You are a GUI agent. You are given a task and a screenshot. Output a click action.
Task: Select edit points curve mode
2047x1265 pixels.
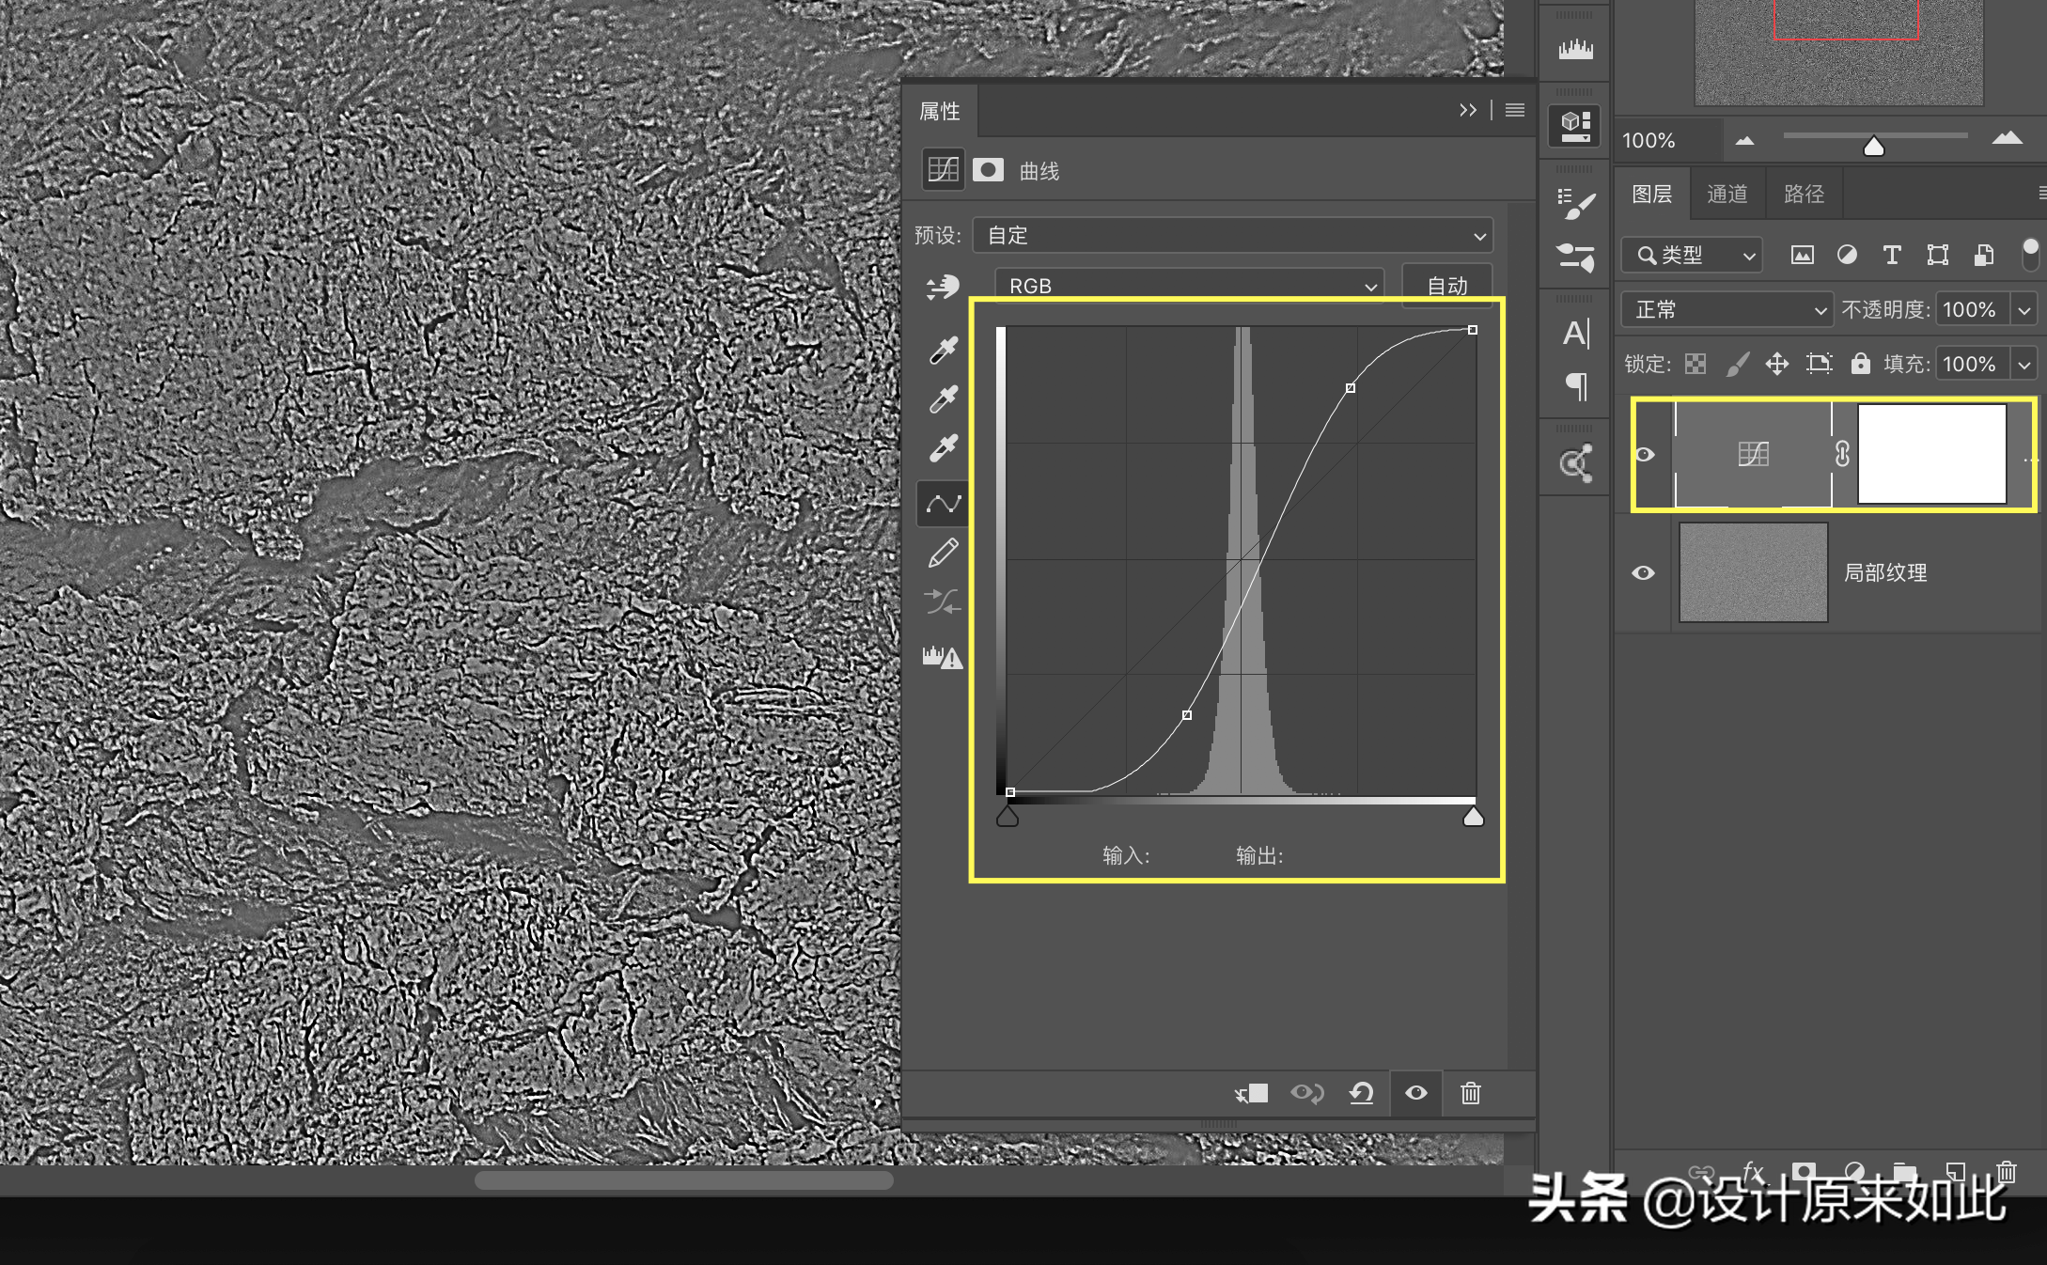tap(943, 504)
